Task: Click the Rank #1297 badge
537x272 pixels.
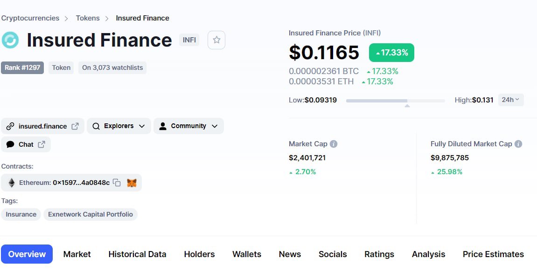Action: (x=22, y=68)
